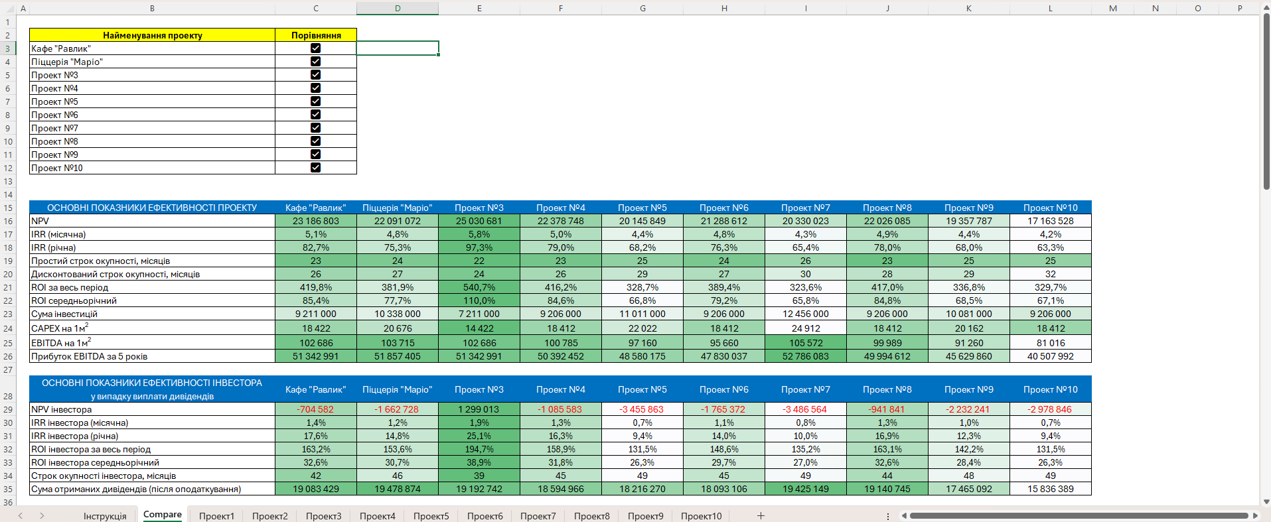Click the ROI за весь період value 540,7%
Image resolution: width=1271 pixels, height=522 pixels.
[x=479, y=287]
